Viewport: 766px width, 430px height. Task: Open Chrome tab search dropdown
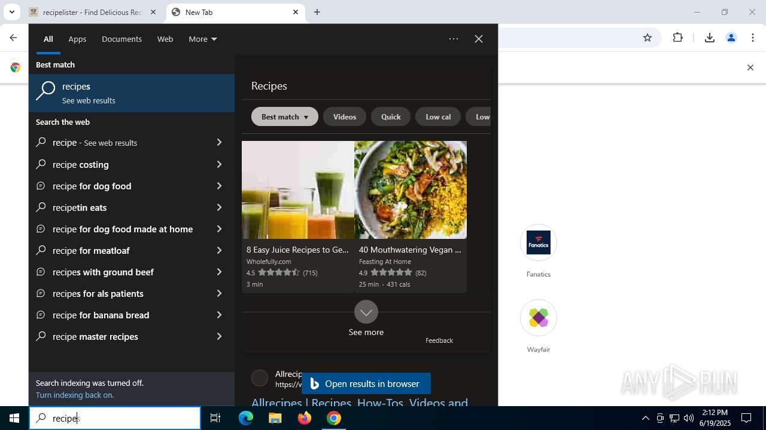tap(11, 12)
